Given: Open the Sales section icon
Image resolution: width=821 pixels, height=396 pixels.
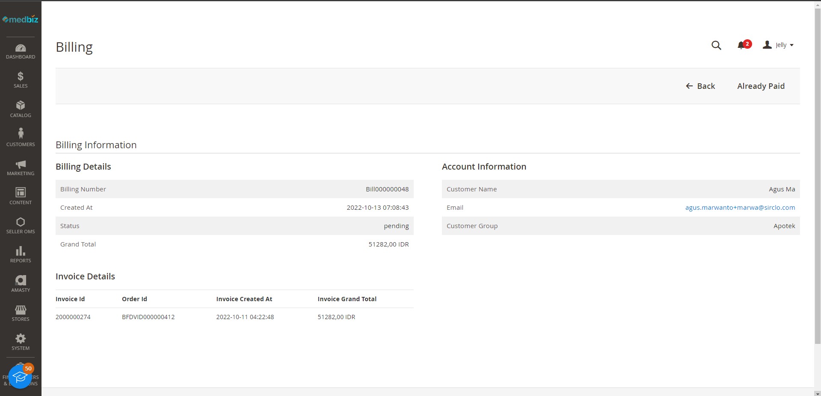Looking at the screenshot, I should [x=20, y=79].
